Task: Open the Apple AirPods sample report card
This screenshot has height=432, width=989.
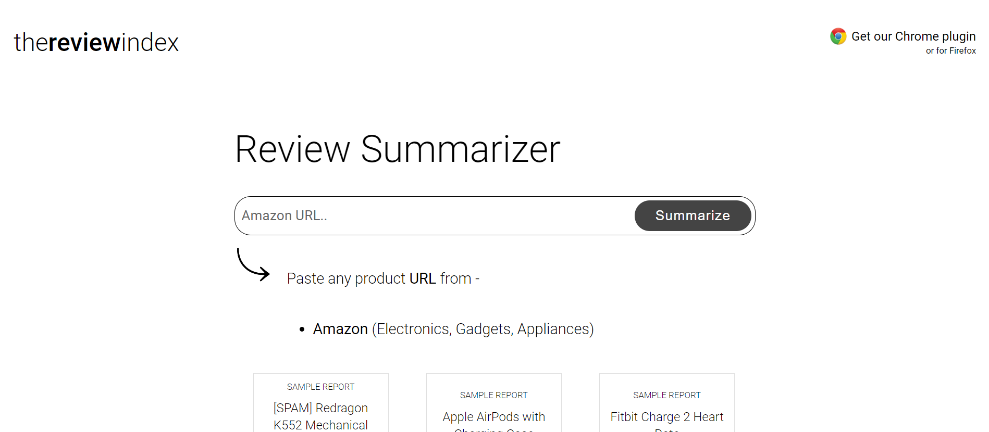Action: pos(494,403)
